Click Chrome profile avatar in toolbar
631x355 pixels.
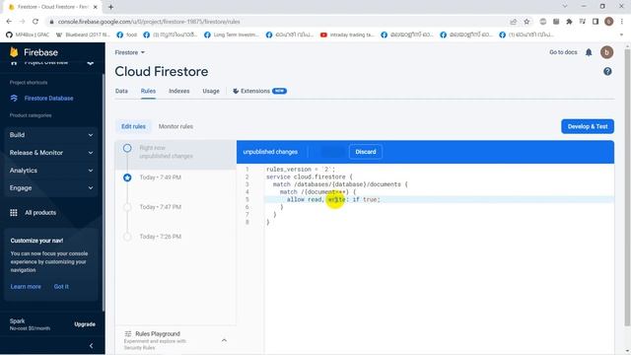609,22
